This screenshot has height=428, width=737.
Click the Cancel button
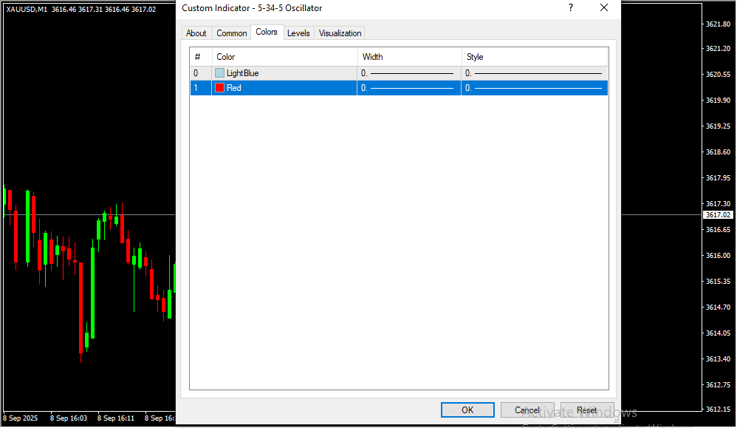527,410
